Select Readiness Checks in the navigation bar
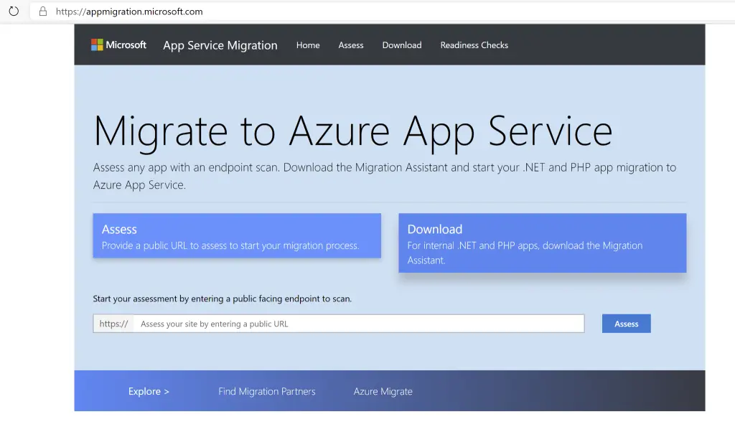The width and height of the screenshot is (735, 422). [474, 45]
